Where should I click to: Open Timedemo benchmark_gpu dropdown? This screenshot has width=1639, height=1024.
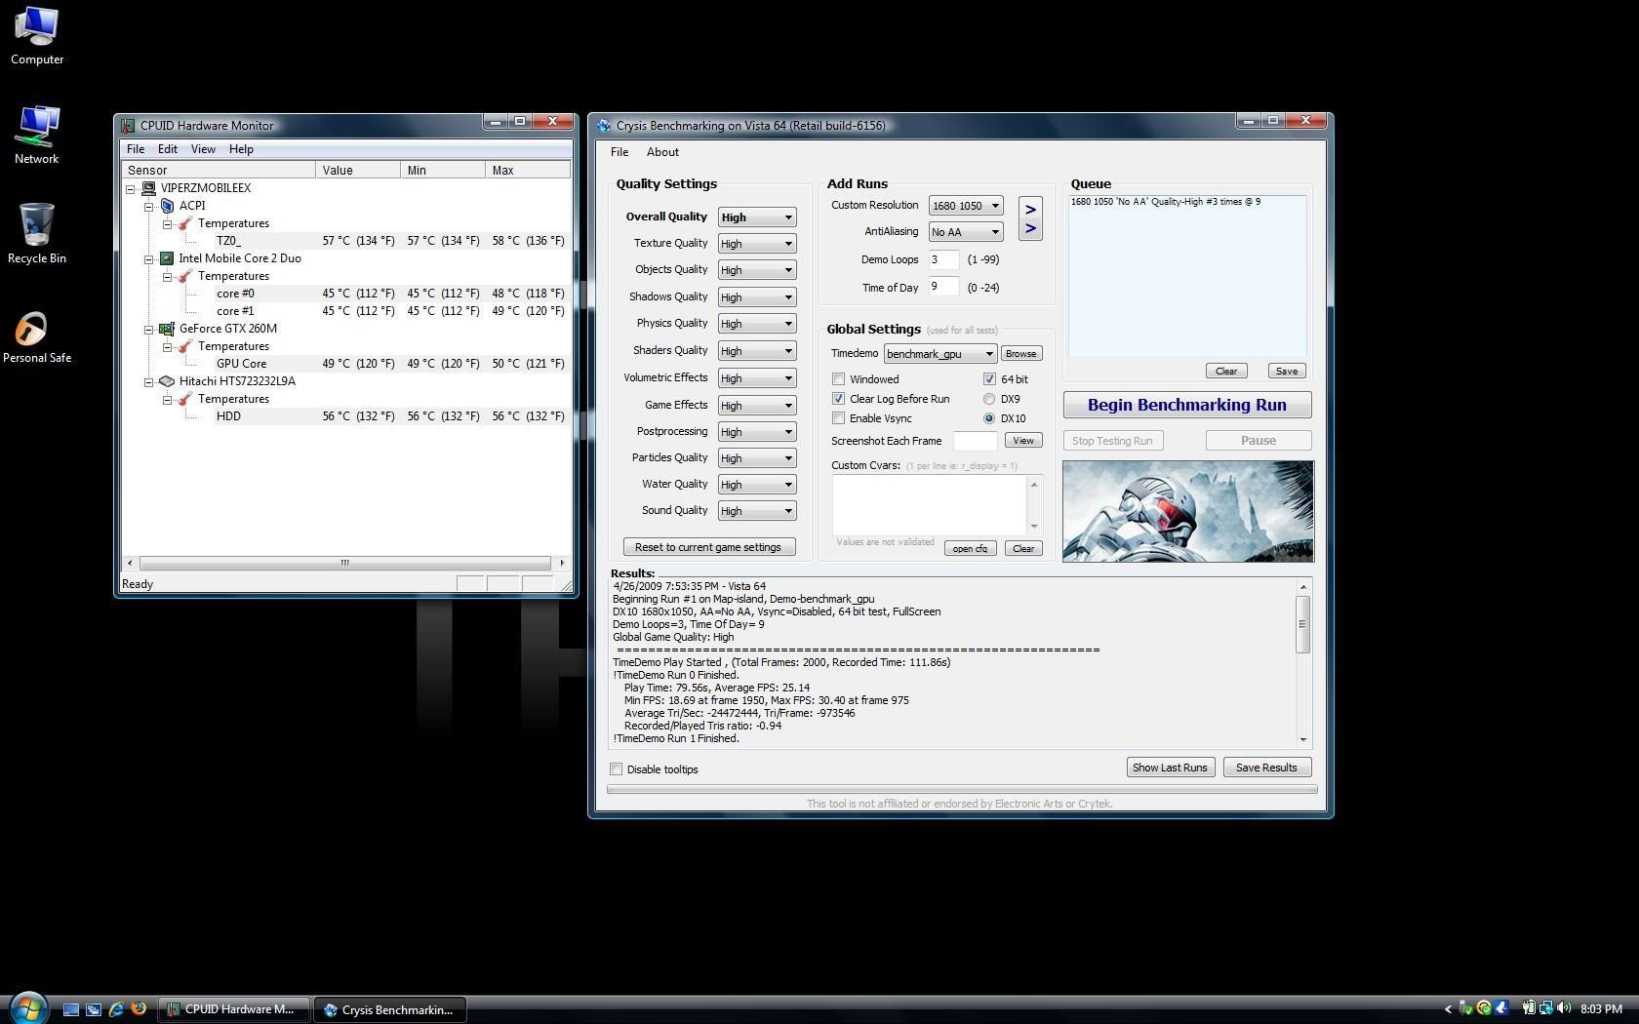click(x=940, y=354)
